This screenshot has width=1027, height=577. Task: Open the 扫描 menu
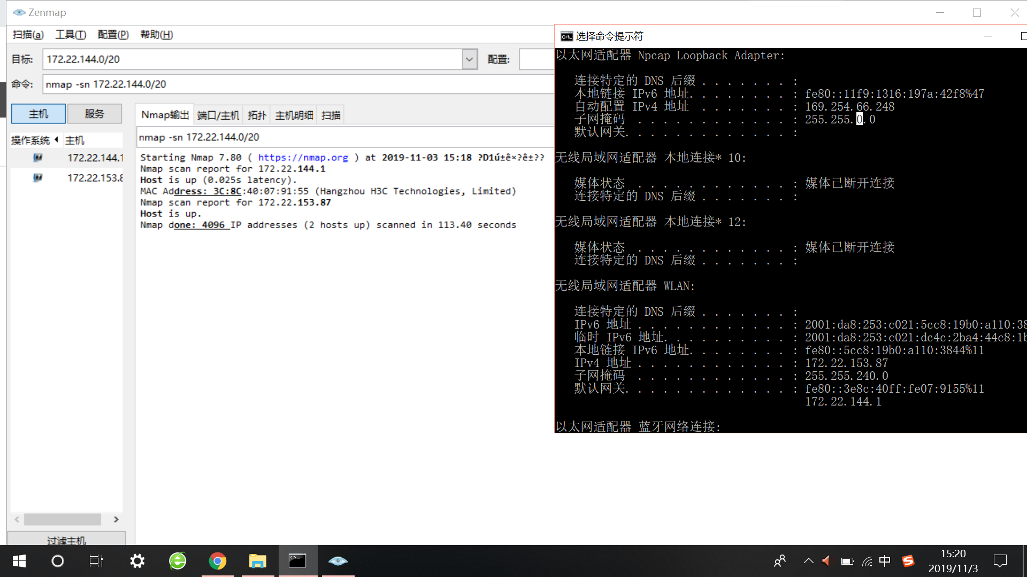click(28, 35)
